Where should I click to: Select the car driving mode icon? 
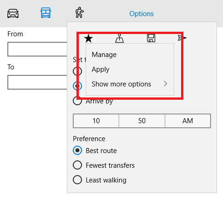[13, 13]
